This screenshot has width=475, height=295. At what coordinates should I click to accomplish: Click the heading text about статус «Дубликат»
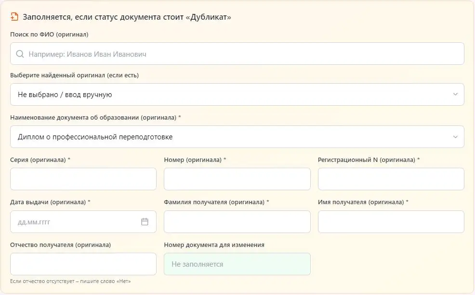point(127,17)
